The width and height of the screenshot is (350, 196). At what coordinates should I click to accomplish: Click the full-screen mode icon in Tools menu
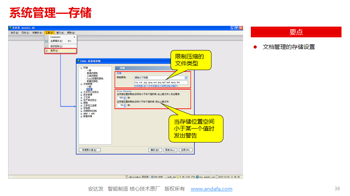point(47,41)
